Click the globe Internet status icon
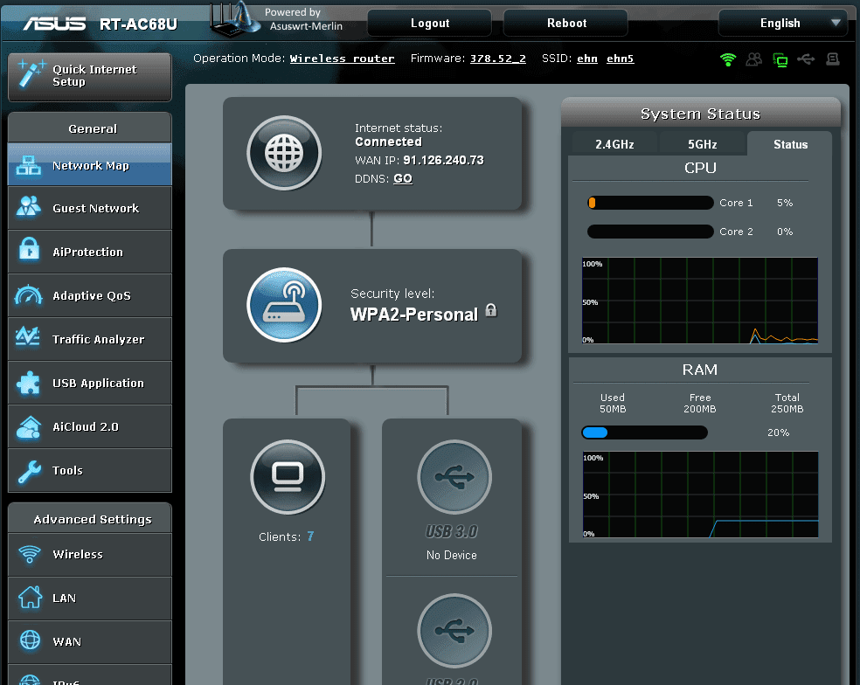This screenshot has width=860, height=685. pos(285,154)
